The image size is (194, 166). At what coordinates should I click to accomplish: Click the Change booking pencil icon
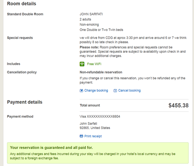tap(81, 90)
